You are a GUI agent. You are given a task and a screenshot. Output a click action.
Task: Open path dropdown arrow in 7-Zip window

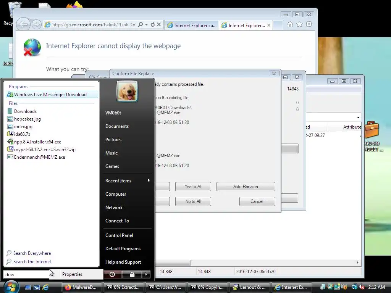[358, 118]
